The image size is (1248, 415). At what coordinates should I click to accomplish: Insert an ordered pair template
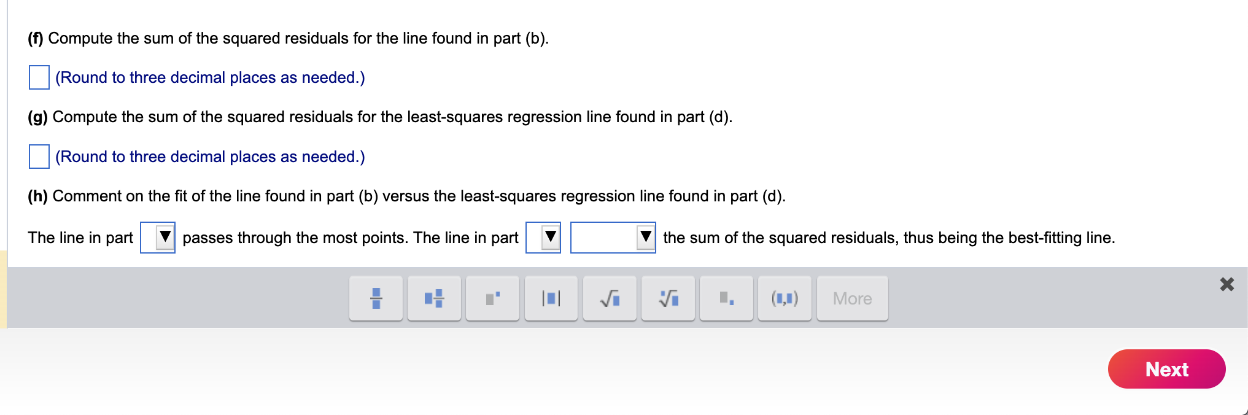pos(784,298)
